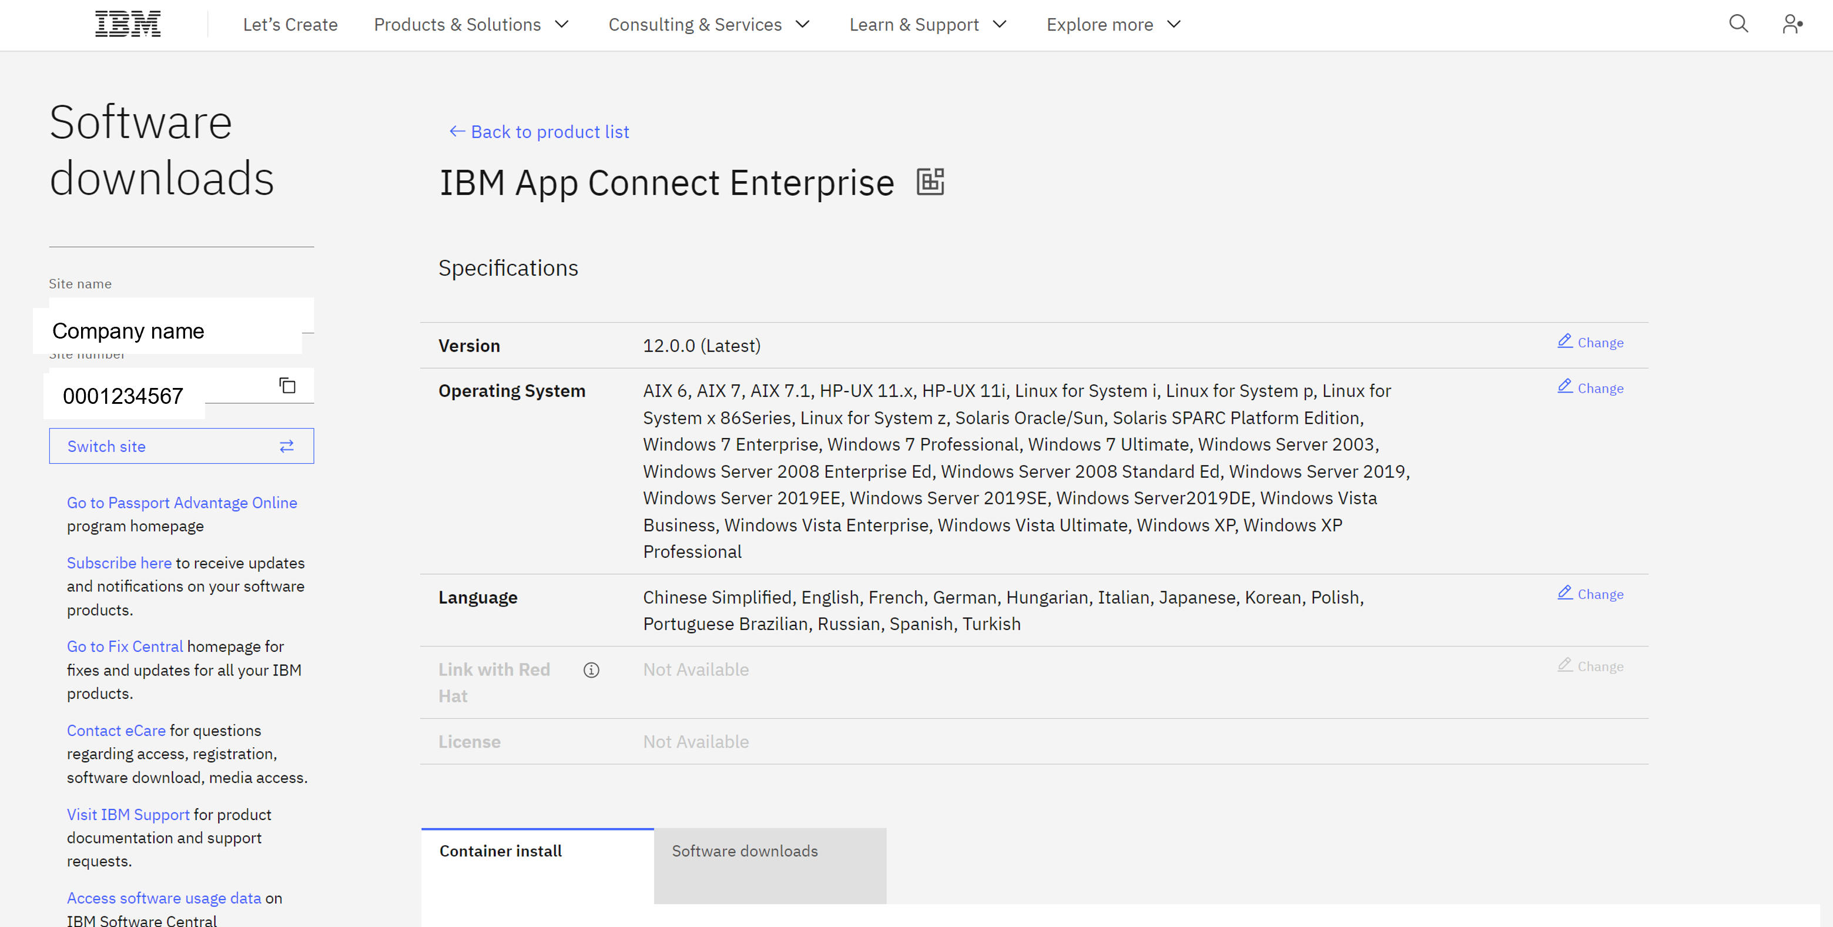Expand the Explore more menu
Viewport: 1833px width, 927px height.
point(1114,24)
